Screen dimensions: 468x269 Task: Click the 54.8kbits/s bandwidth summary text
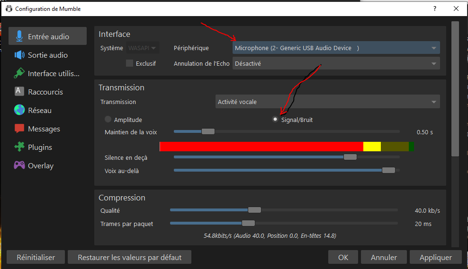(270, 235)
